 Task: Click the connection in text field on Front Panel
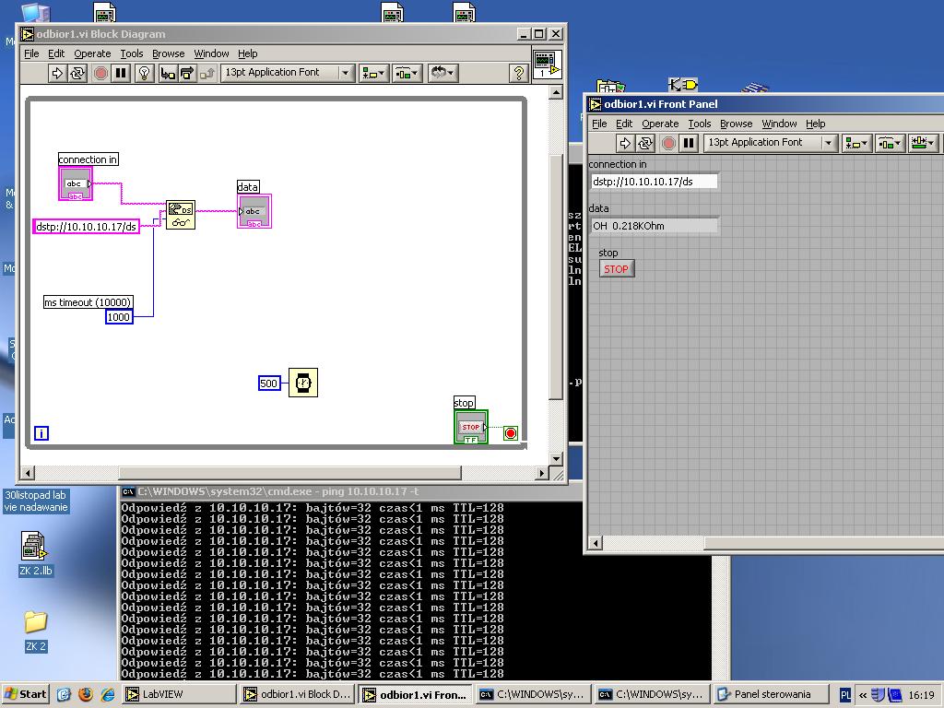click(653, 182)
